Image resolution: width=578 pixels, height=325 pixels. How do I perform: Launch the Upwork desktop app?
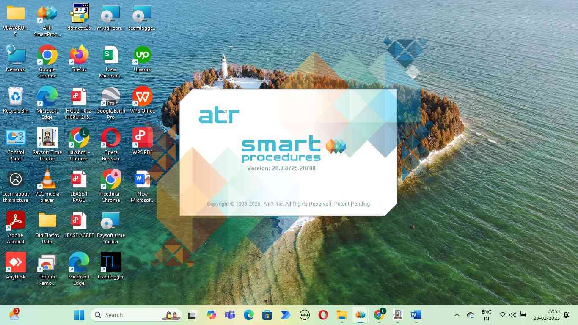(143, 59)
